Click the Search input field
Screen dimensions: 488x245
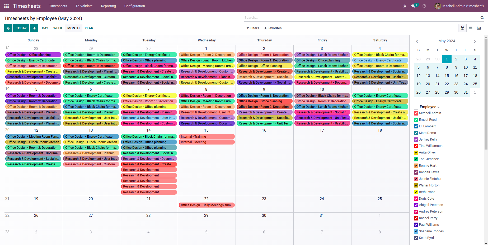pyautogui.click(x=362, y=18)
